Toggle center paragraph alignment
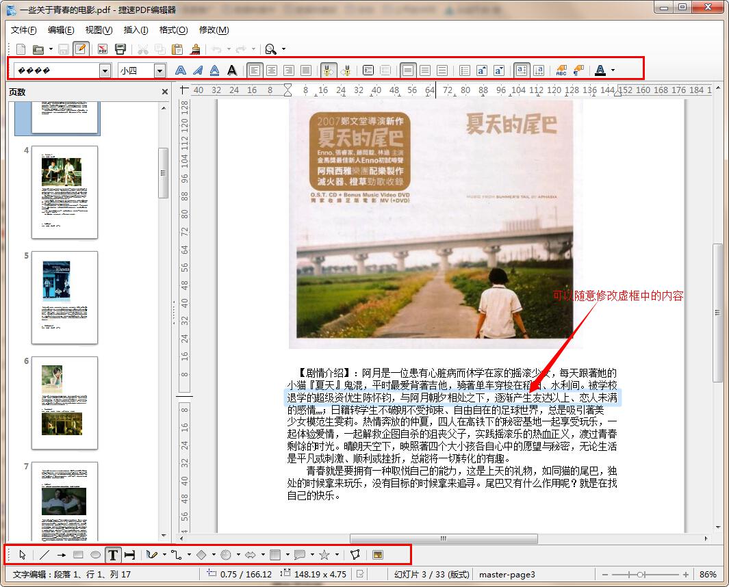The width and height of the screenshot is (729, 587). click(272, 70)
